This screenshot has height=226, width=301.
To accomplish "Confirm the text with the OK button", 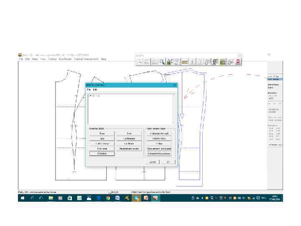I will click(168, 162).
